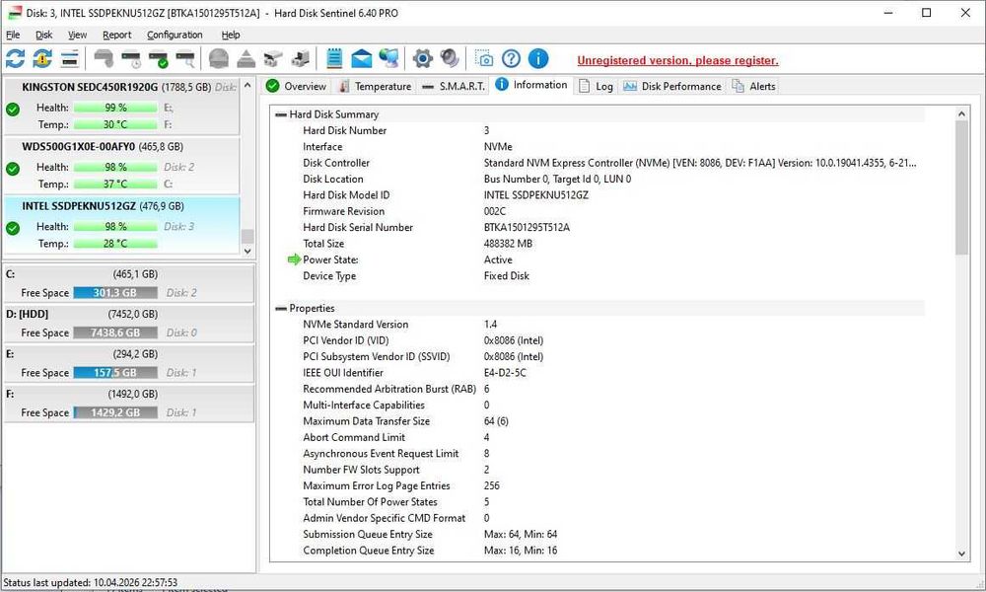Click the gray eject triangle icon
This screenshot has height=592, width=986.
point(246,59)
